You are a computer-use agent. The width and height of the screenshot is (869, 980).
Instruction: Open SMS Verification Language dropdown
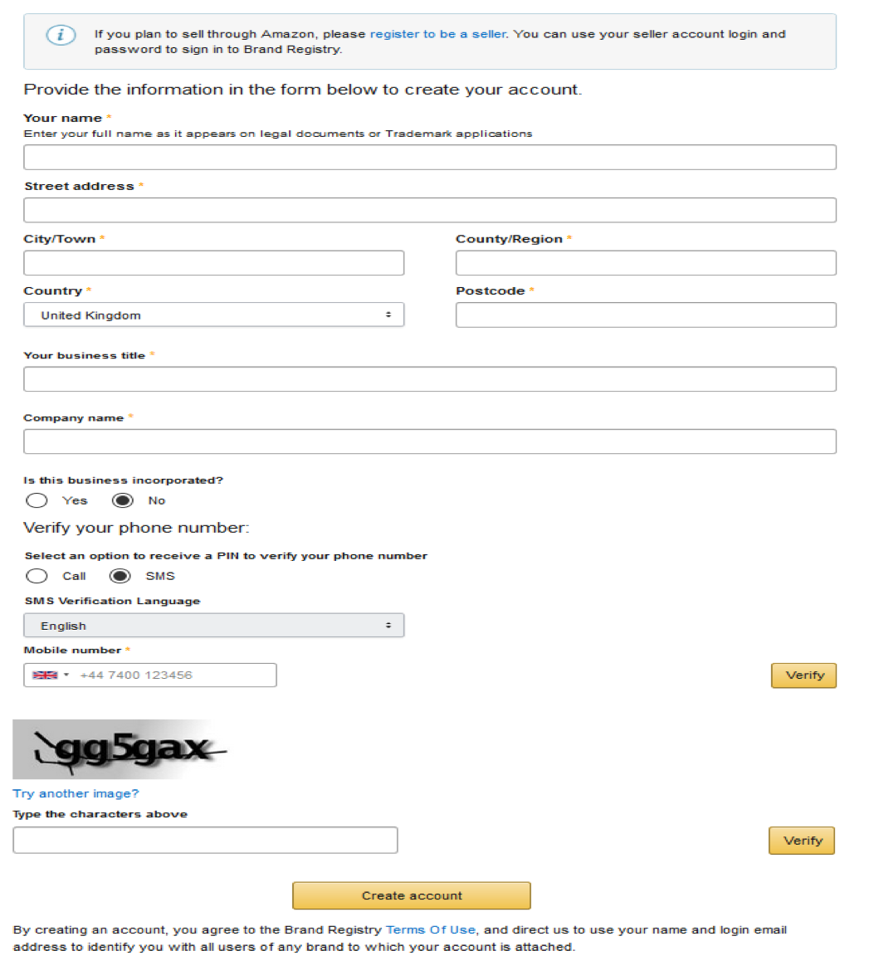(x=213, y=626)
